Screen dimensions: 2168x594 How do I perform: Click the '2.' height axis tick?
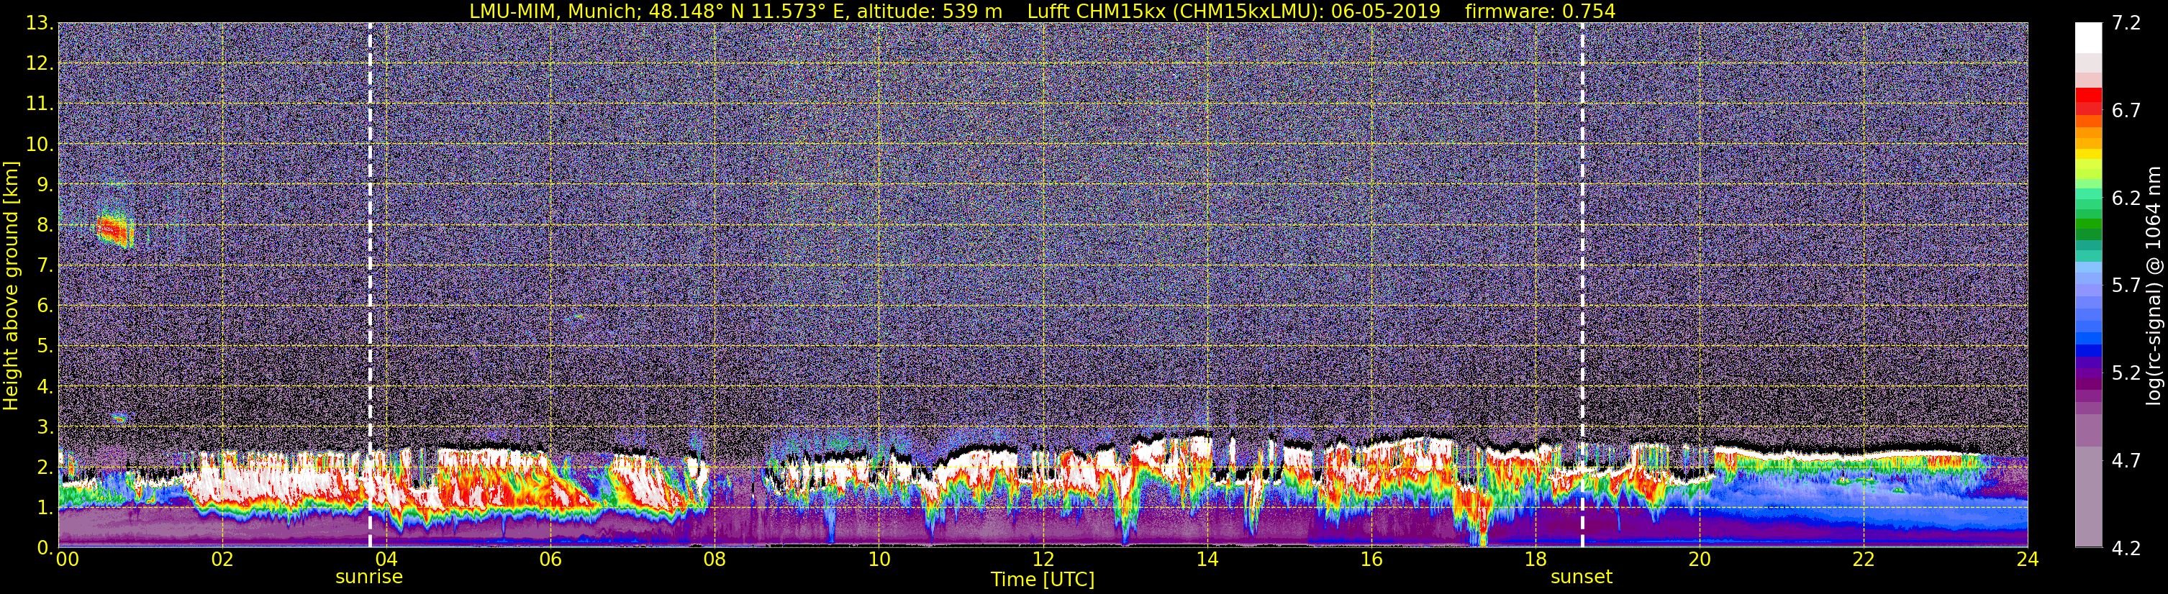tap(45, 467)
